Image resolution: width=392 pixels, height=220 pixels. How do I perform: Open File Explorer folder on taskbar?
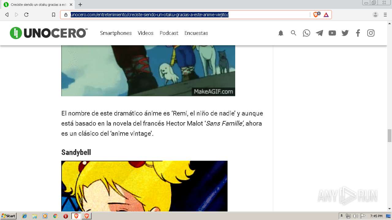pos(35,216)
